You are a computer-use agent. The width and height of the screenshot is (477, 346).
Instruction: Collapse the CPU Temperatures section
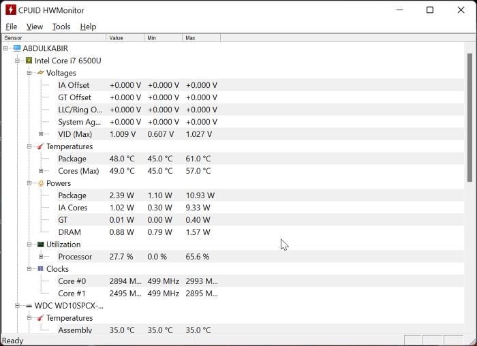coord(29,146)
